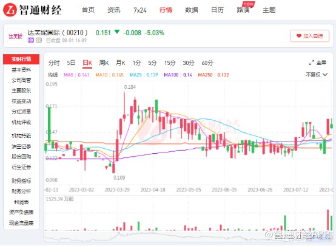
Task: Open 衍生证券 in the sidebar
Action: [21, 167]
